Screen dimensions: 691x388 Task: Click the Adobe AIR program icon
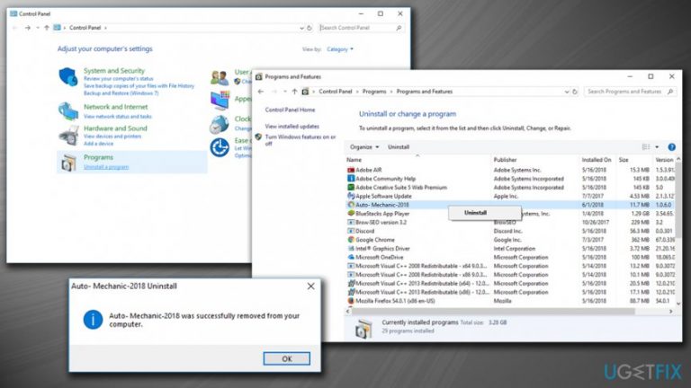coord(351,170)
